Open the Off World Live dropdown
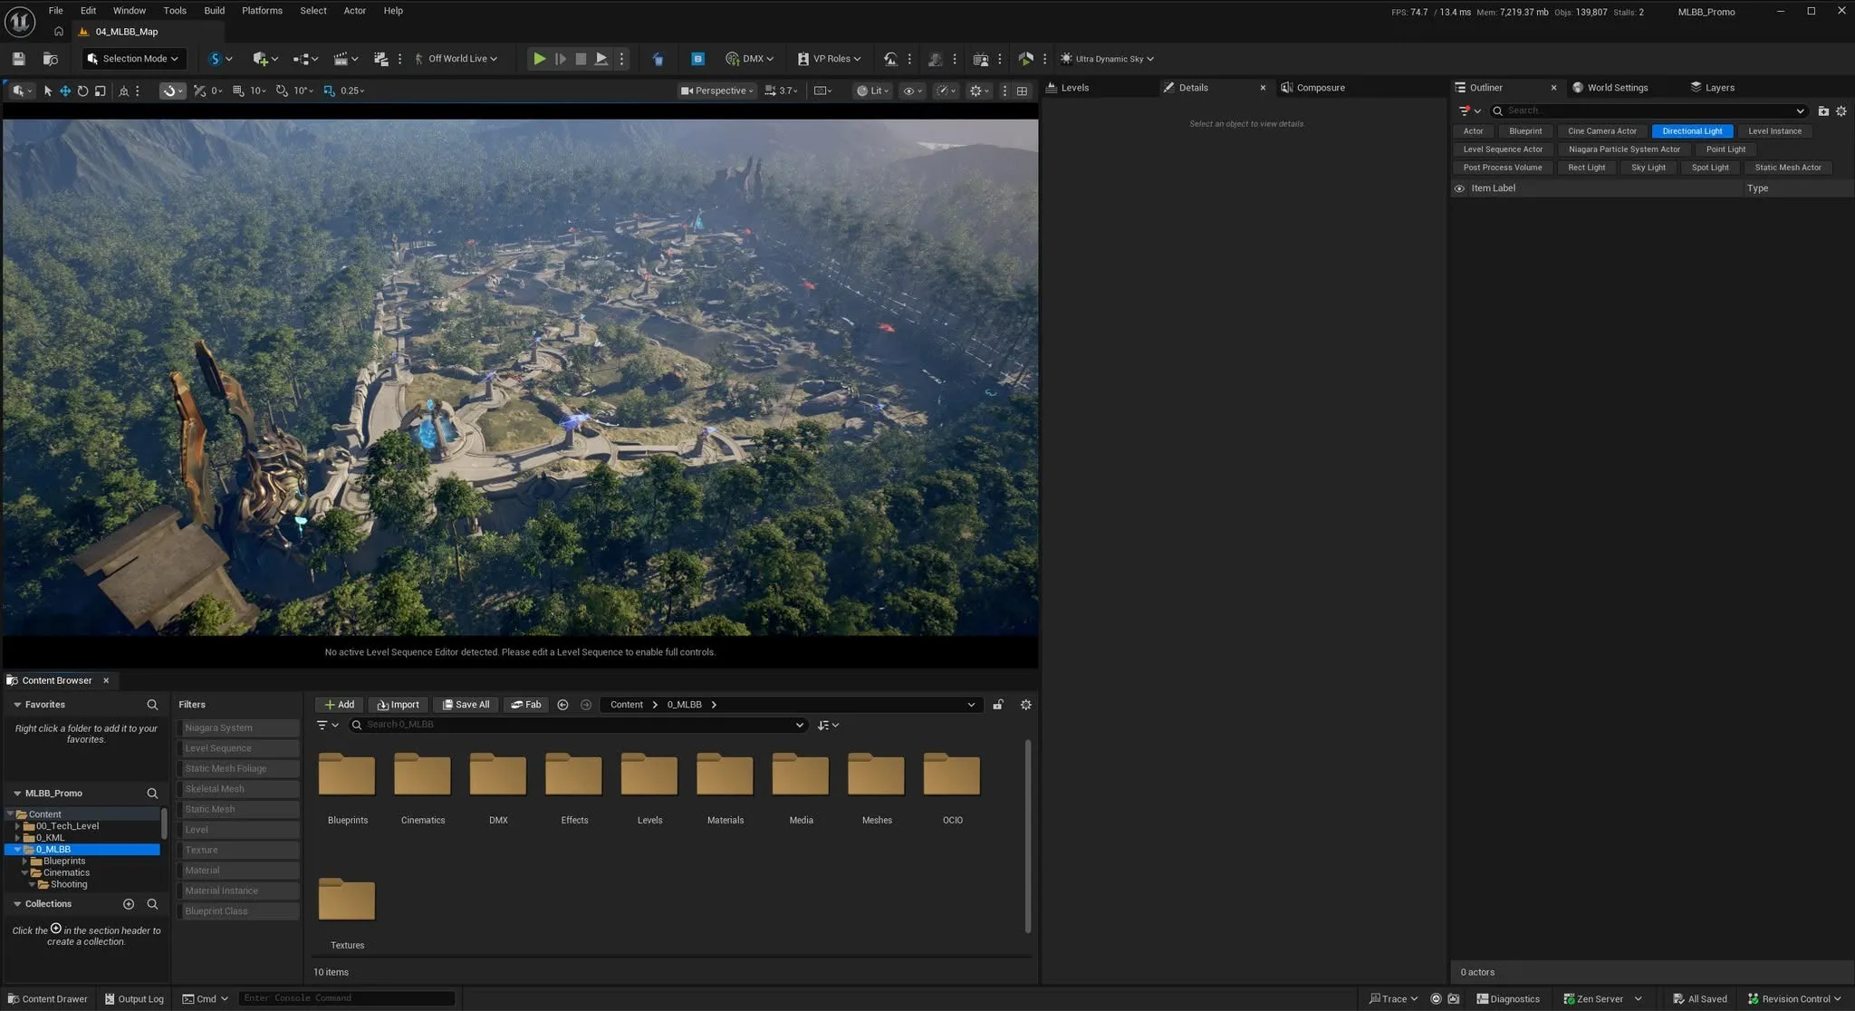This screenshot has height=1011, width=1855. pos(457,59)
